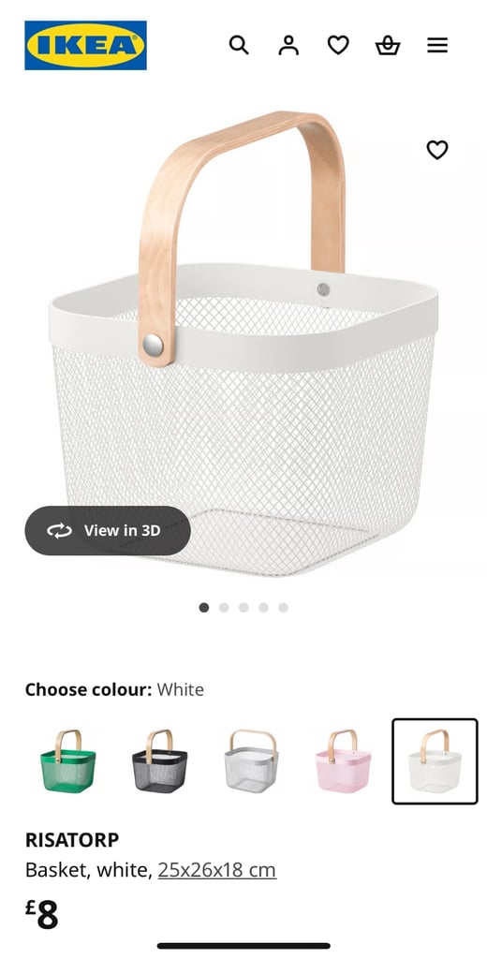Save basket to favourites with heart icon
The height and width of the screenshot is (959, 487).
pyautogui.click(x=436, y=150)
